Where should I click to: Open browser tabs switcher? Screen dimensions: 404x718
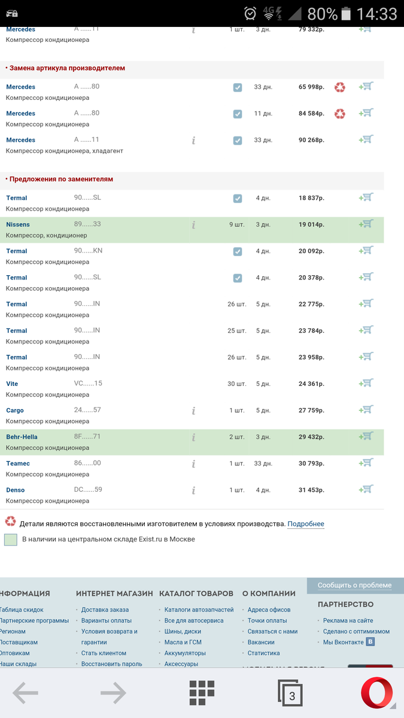click(x=290, y=694)
